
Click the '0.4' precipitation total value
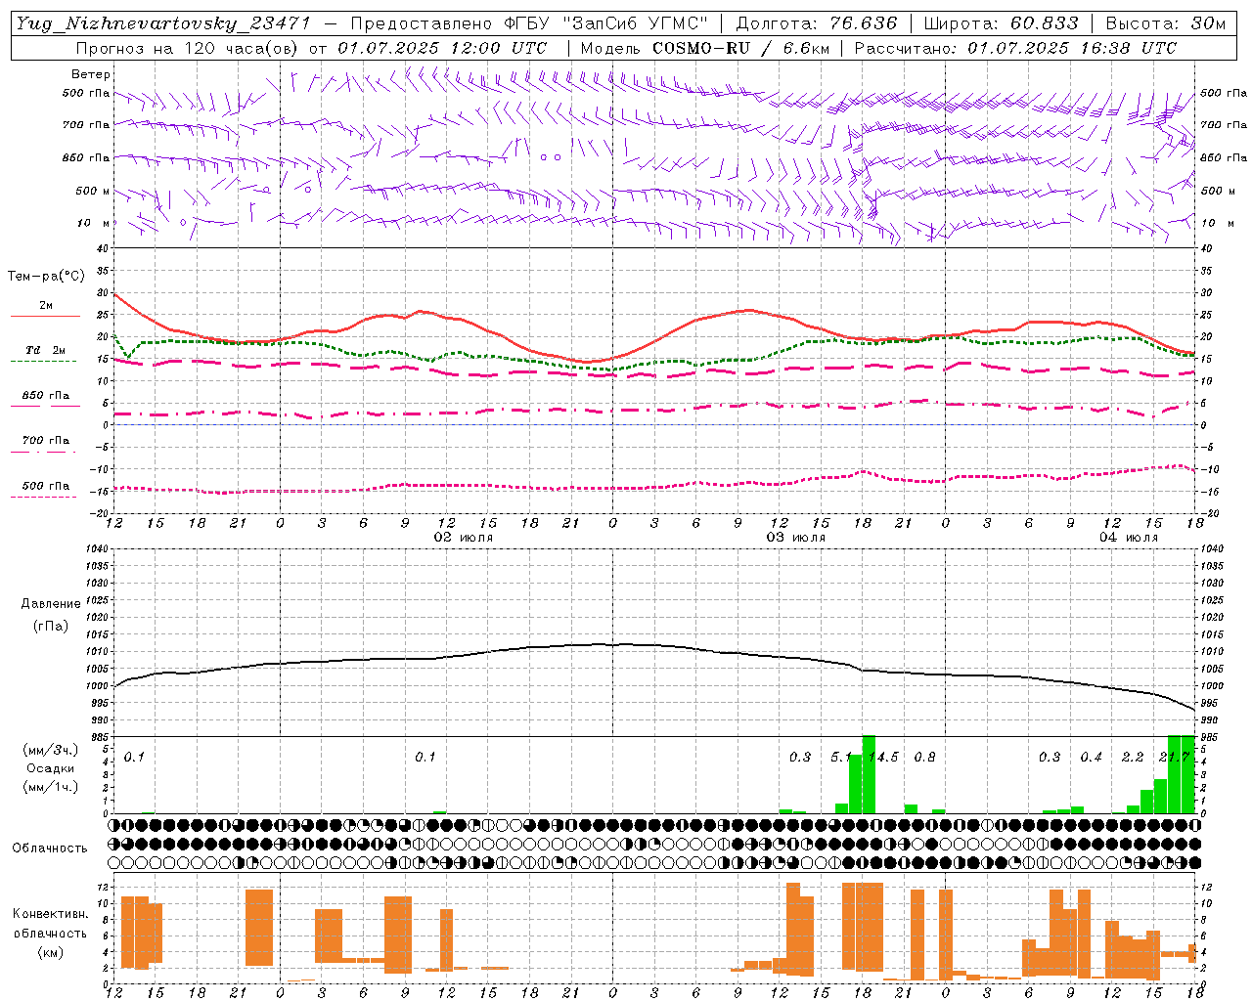1091,758
